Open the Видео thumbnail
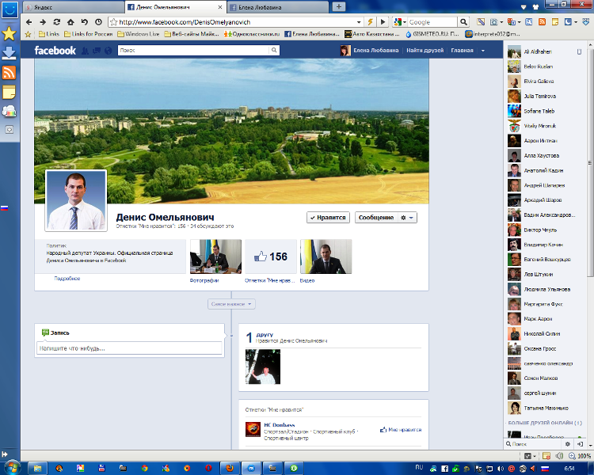594x475 pixels. [x=326, y=256]
